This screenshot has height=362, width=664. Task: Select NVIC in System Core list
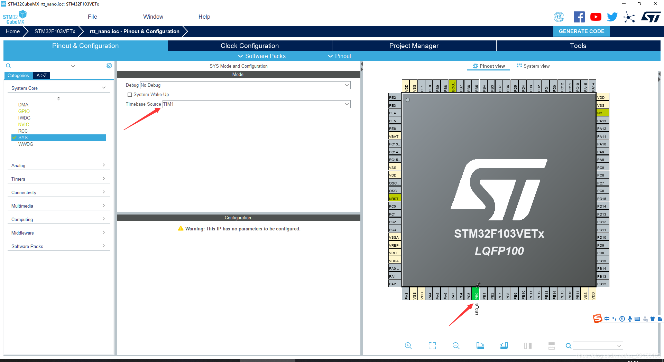point(24,124)
